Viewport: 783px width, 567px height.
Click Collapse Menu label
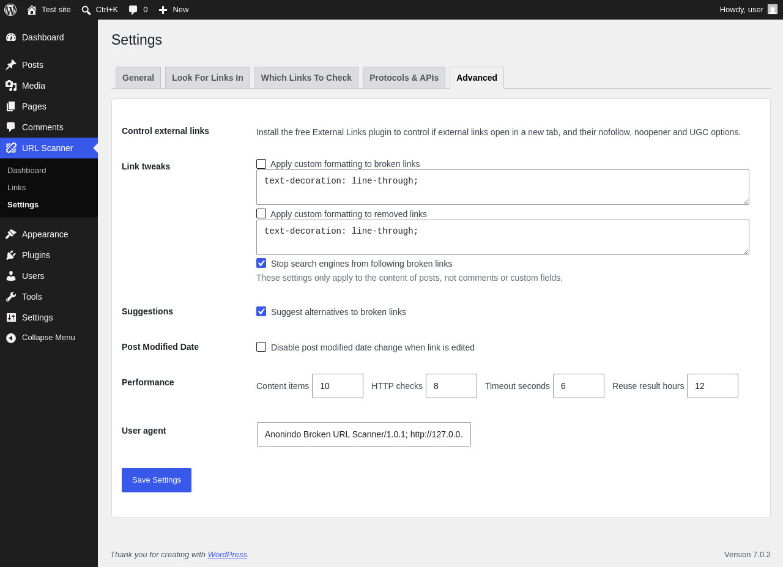coord(48,338)
